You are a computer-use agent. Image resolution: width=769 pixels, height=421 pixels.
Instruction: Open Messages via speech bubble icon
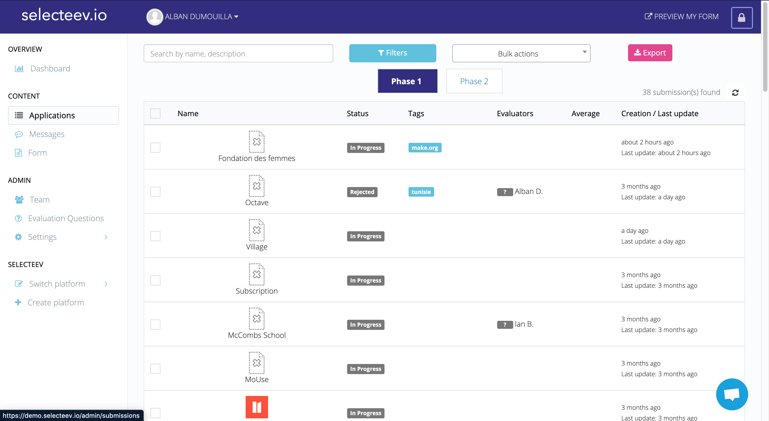tap(19, 134)
